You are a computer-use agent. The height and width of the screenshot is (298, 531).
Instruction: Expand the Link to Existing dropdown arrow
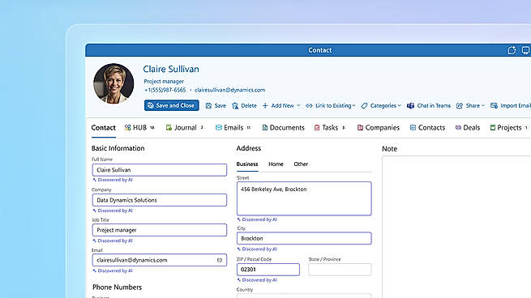[354, 106]
